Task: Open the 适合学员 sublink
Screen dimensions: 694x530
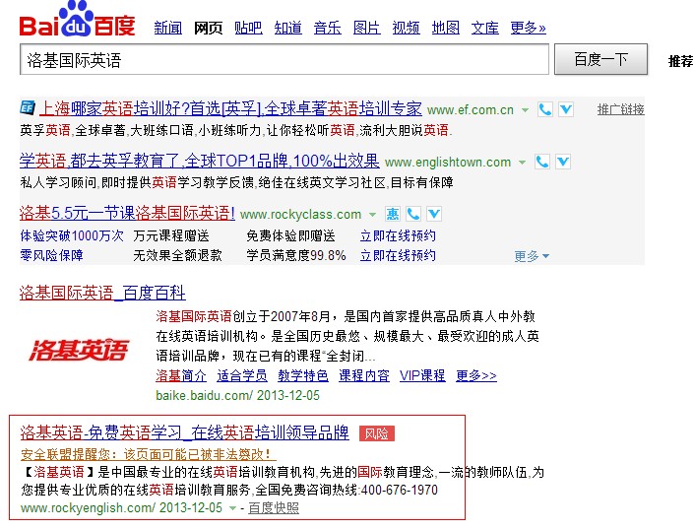Action: (x=241, y=376)
